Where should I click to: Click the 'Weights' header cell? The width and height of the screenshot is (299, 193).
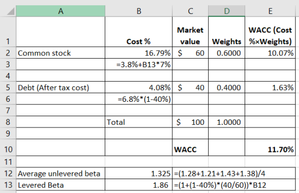pos(227,32)
